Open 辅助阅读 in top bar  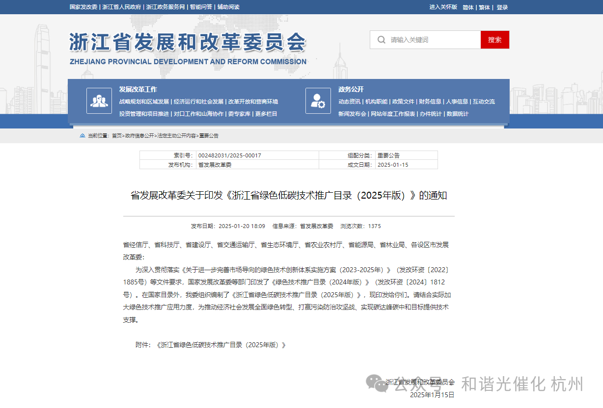coord(228,7)
